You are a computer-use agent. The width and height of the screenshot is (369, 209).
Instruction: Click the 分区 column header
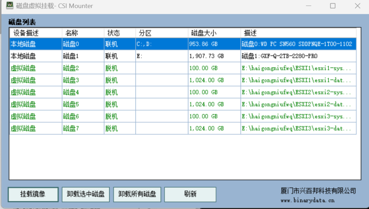[x=162, y=33]
